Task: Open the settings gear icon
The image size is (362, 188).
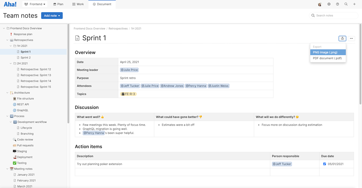Action: (x=329, y=4)
